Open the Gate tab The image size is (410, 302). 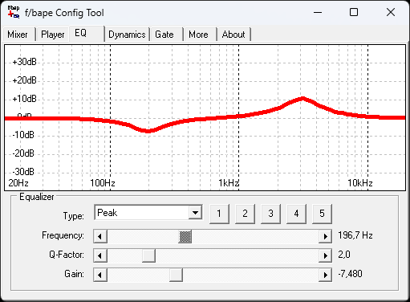(166, 35)
